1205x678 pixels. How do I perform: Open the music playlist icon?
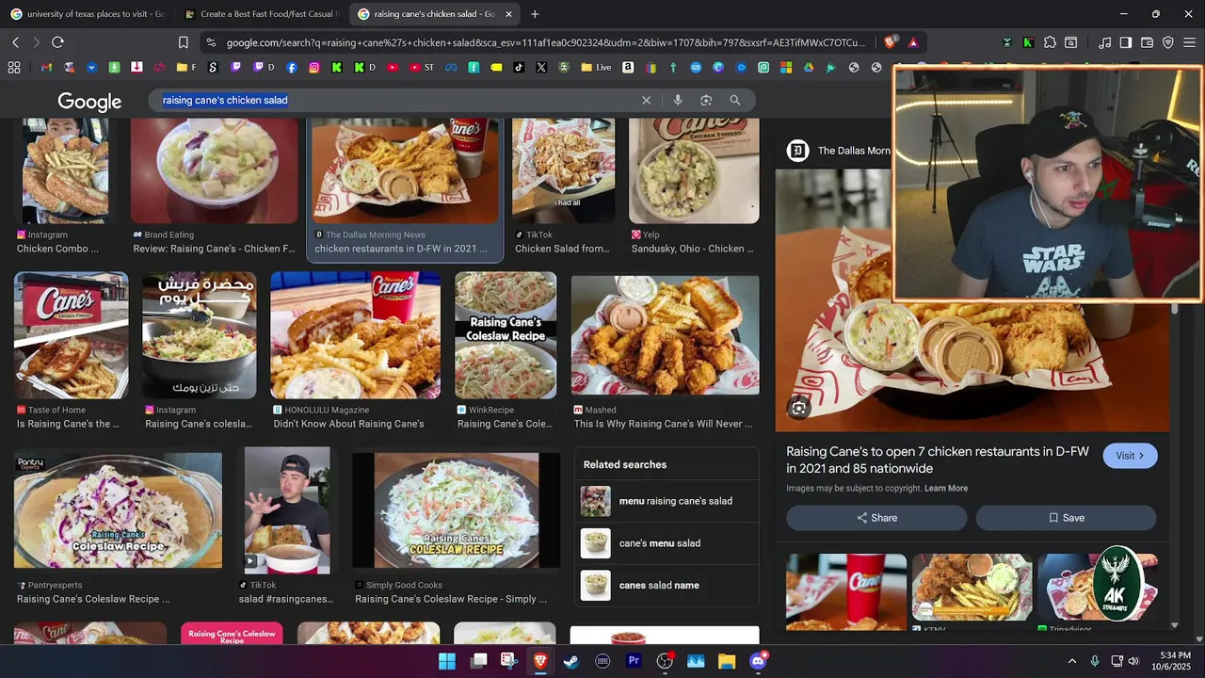pyautogui.click(x=1105, y=42)
